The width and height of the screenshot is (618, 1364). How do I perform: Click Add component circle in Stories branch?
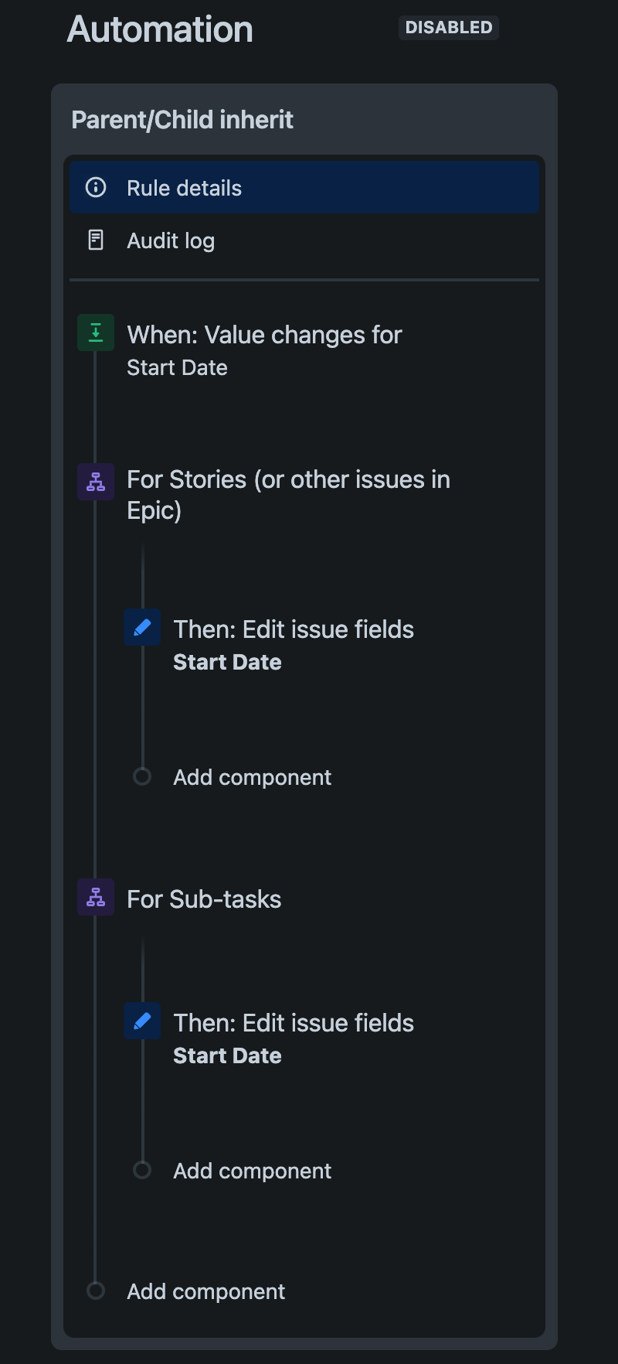(x=142, y=776)
